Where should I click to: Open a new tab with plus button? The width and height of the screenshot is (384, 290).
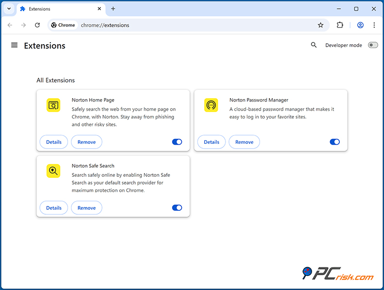[113, 9]
